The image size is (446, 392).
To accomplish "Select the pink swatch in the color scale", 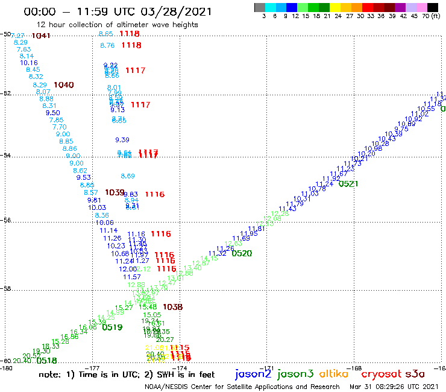I will coord(421,7).
